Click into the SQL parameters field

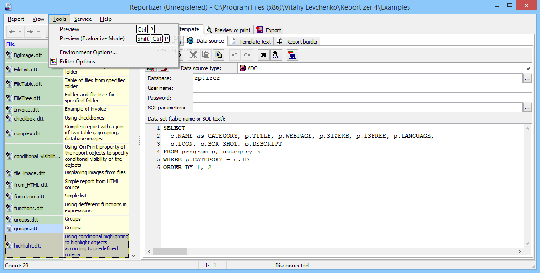(x=358, y=108)
